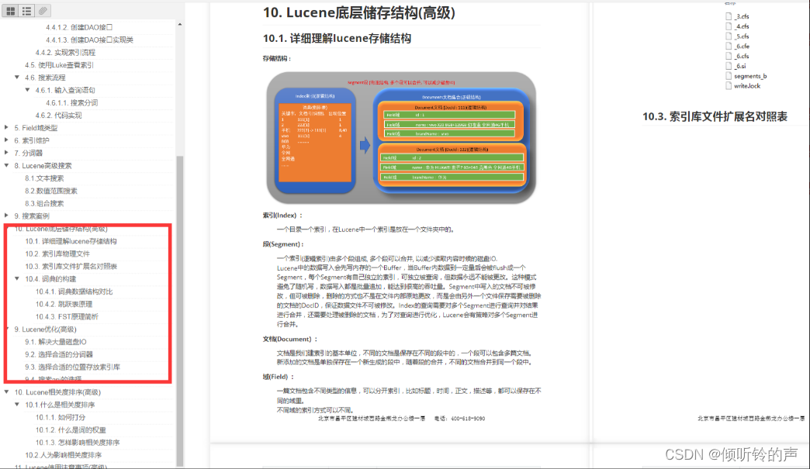Click the 索引(Index)： paragraph heading
The width and height of the screenshot is (810, 469).
tap(282, 216)
